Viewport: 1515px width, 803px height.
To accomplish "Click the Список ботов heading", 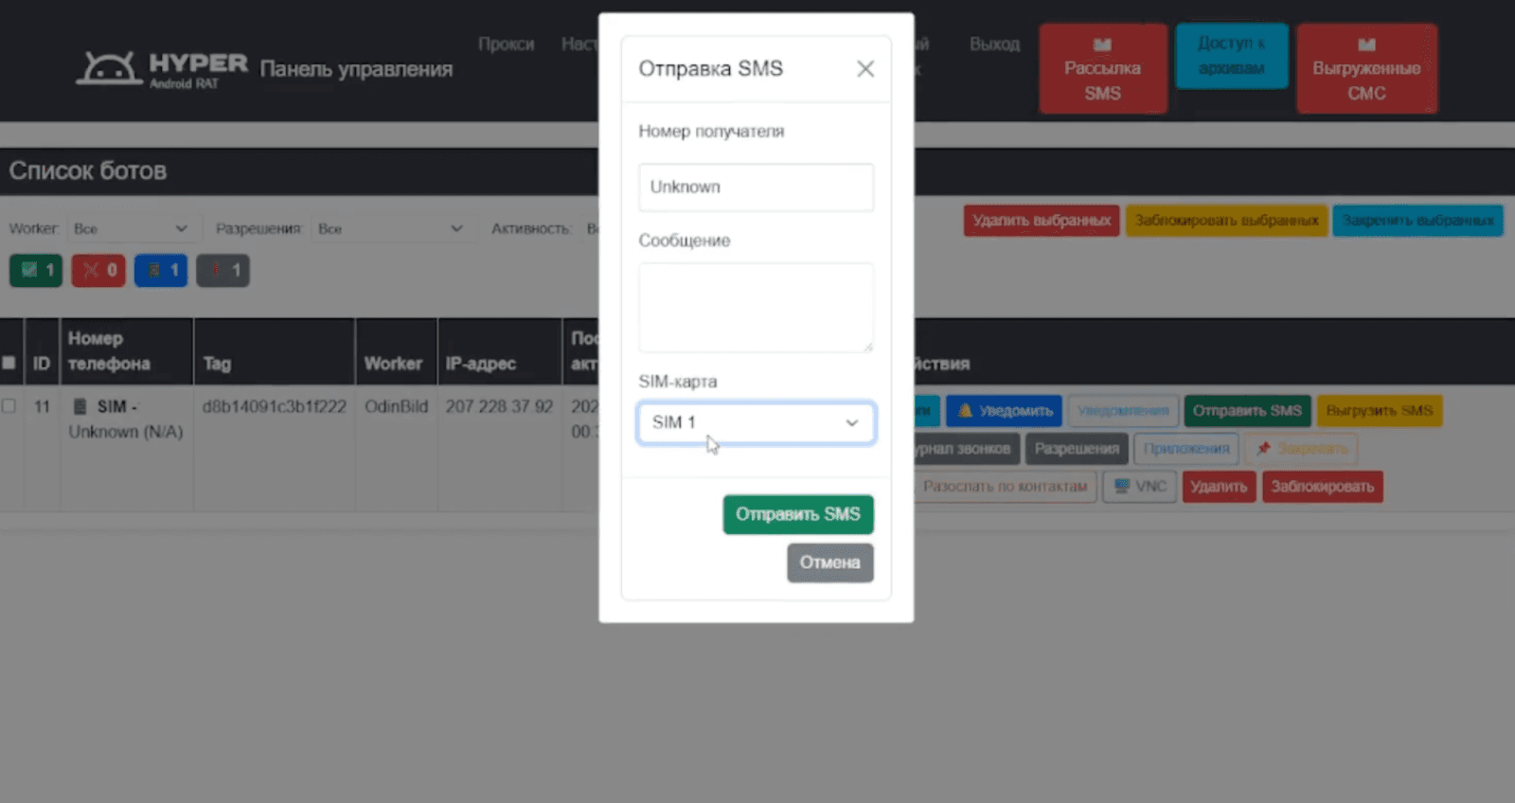I will coord(88,170).
